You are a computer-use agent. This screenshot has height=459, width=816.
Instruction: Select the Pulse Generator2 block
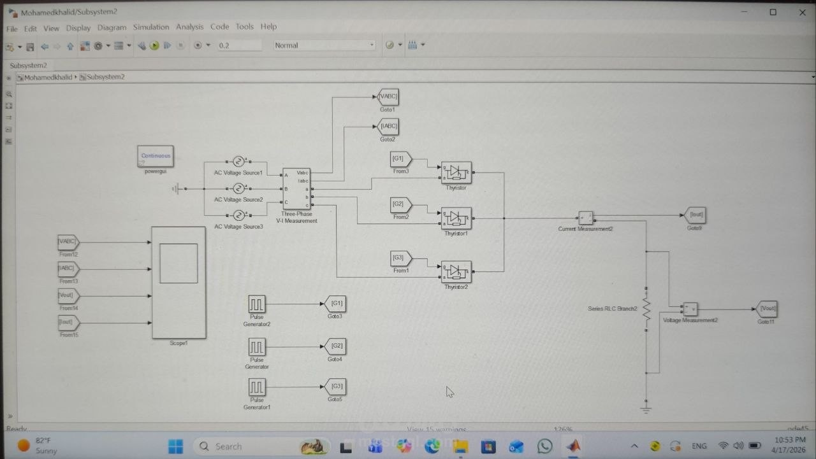click(257, 304)
